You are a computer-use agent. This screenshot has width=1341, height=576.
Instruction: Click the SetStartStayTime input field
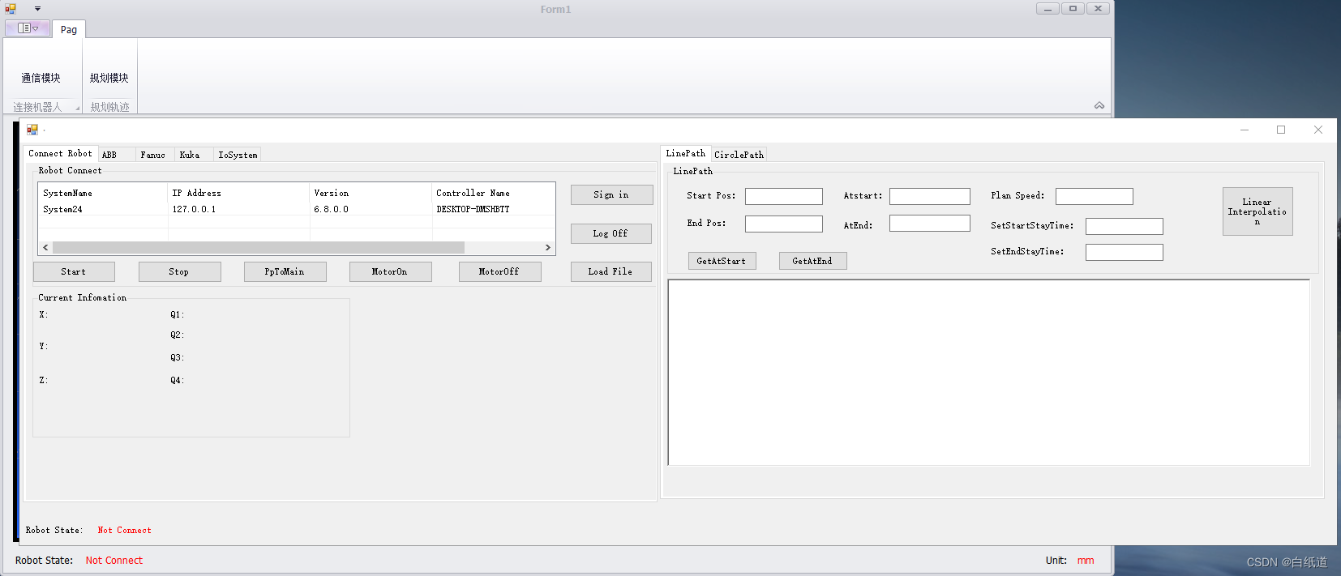tap(1125, 226)
